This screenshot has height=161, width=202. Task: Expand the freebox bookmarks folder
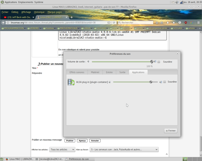coord(49,28)
